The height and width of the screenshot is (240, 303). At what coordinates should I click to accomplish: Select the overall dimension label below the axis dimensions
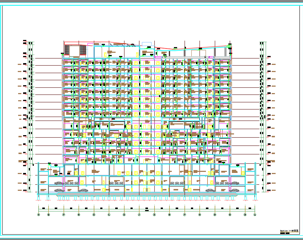[147, 210]
